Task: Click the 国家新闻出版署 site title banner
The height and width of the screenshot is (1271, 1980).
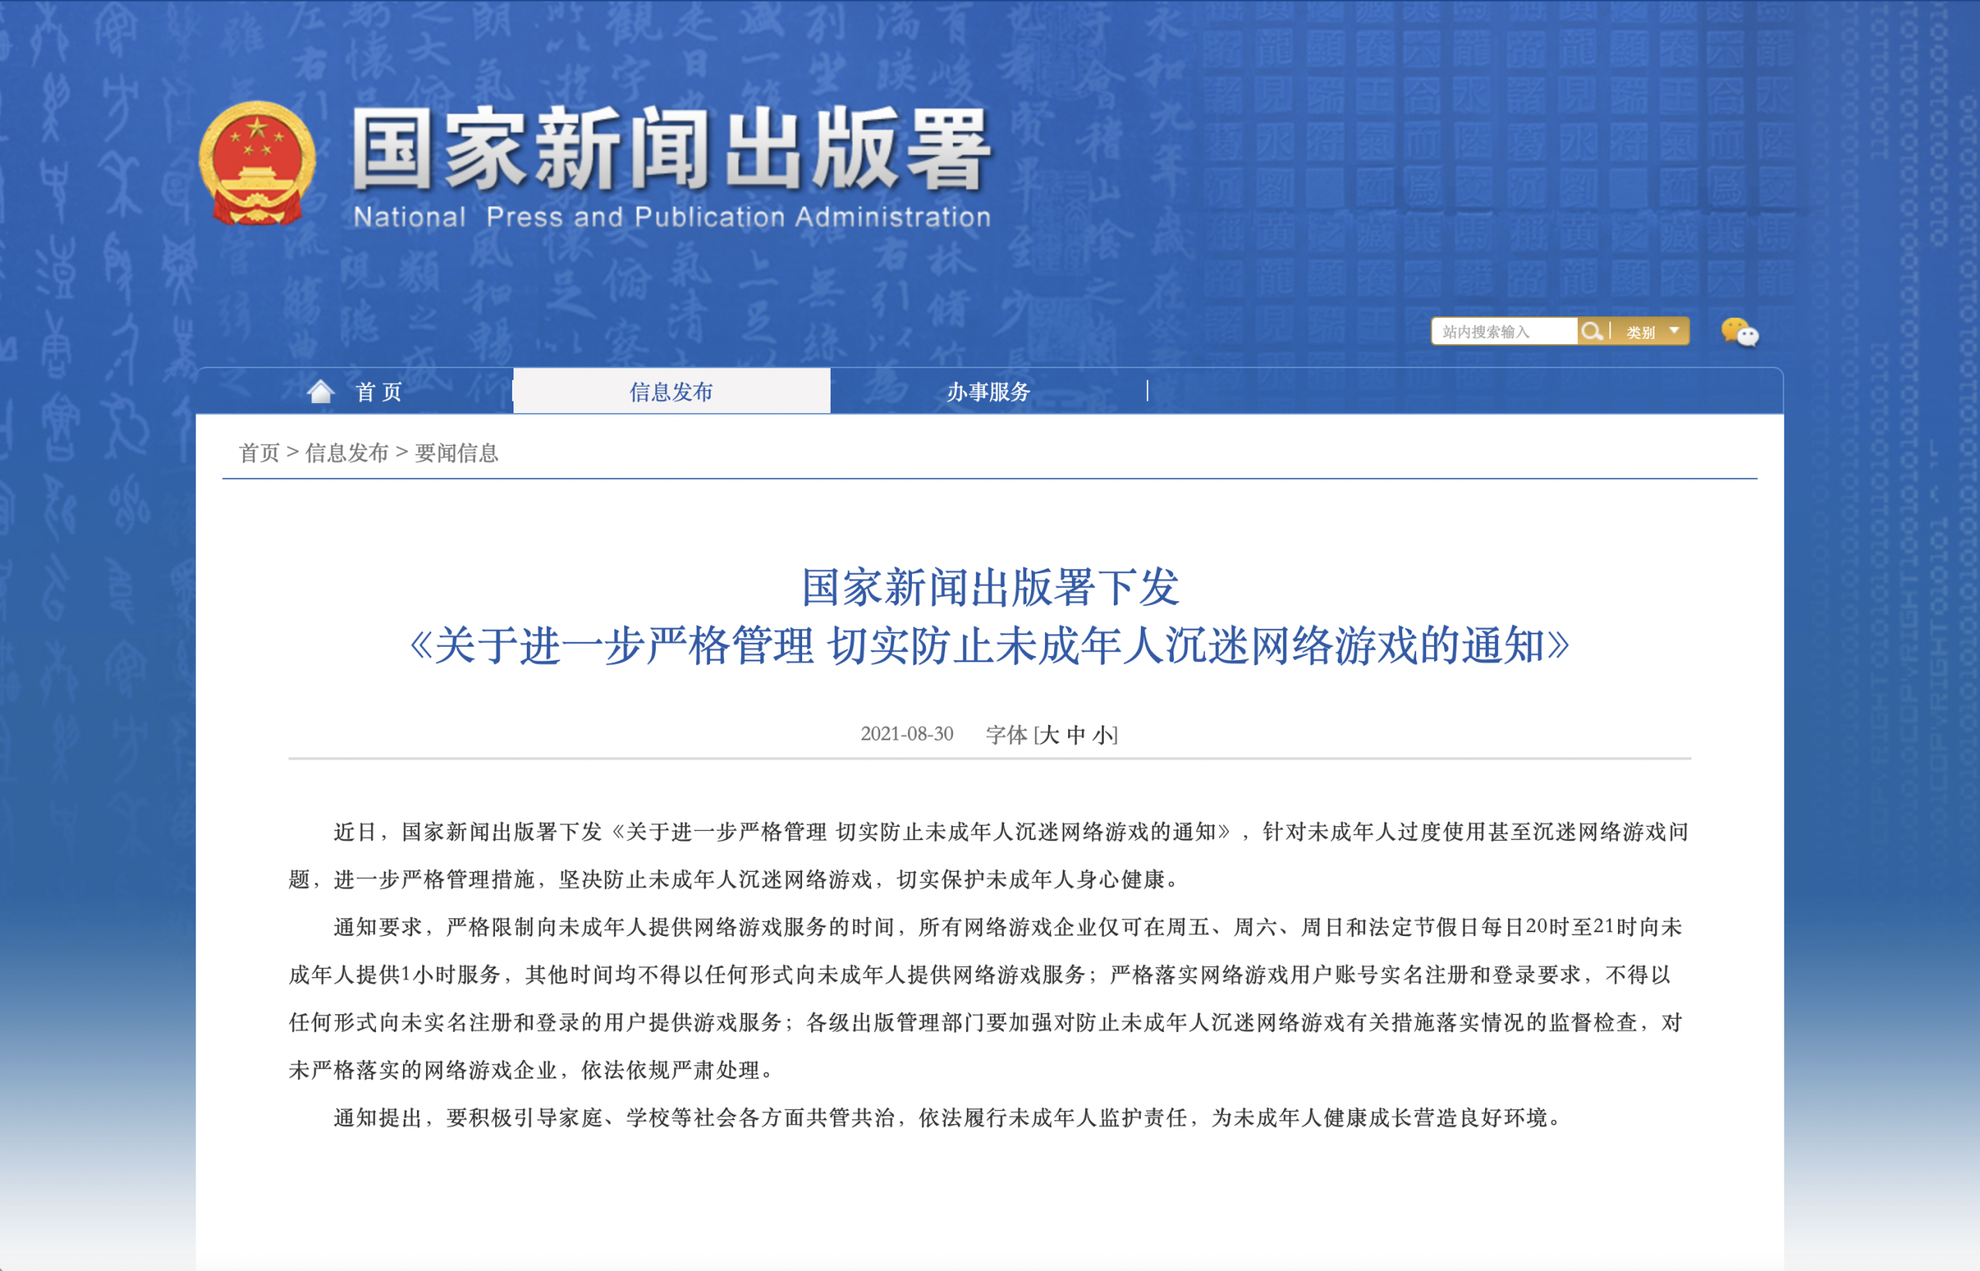Action: coord(671,151)
